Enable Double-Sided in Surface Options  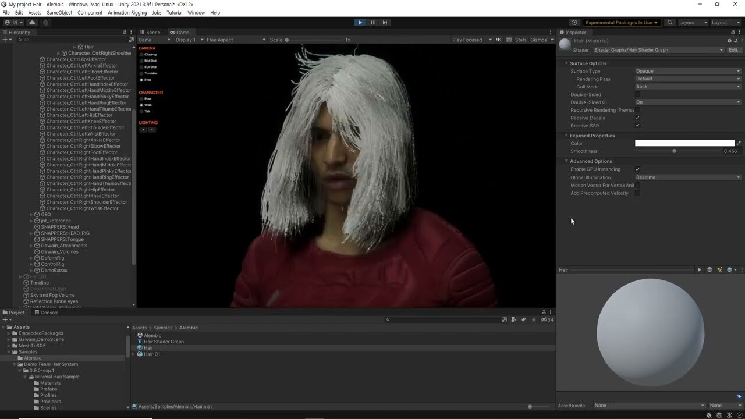(637, 94)
